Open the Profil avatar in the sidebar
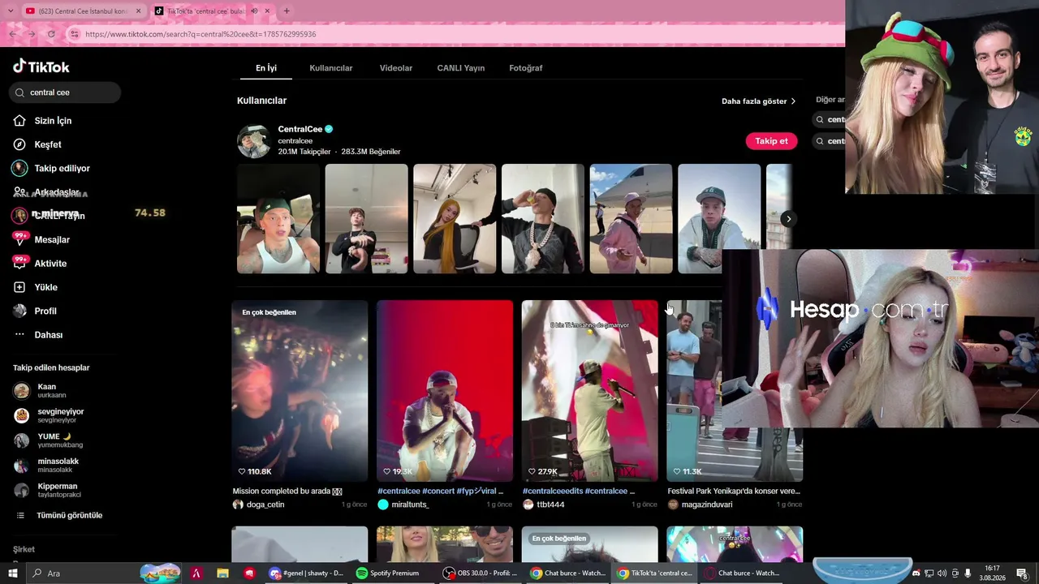Viewport: 1039px width, 584px height. [x=19, y=311]
